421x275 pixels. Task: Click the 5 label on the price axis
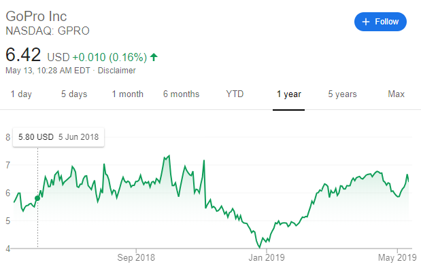(7, 221)
